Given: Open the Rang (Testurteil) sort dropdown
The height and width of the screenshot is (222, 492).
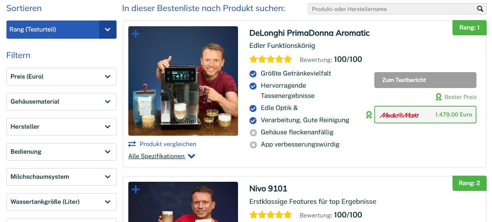Looking at the screenshot, I should [x=61, y=30].
